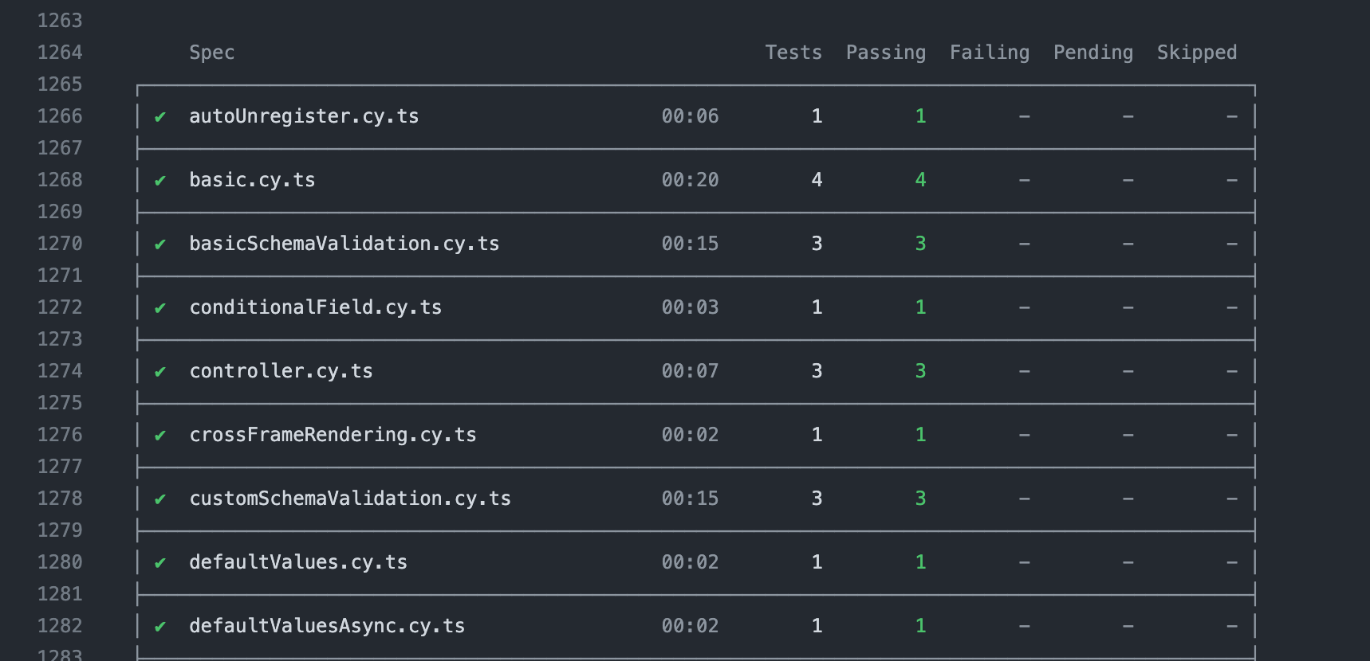Click line number 1264
Screen dimensions: 1370x661
pos(60,53)
